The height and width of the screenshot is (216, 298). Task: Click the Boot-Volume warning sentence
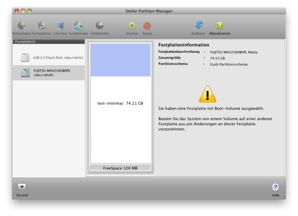coord(211,109)
